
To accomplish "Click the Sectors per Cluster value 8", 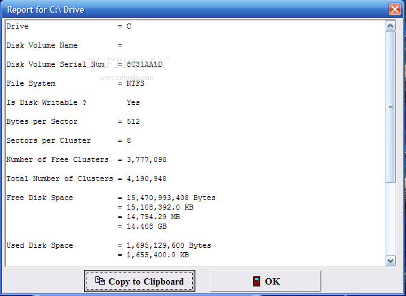I will pos(129,140).
